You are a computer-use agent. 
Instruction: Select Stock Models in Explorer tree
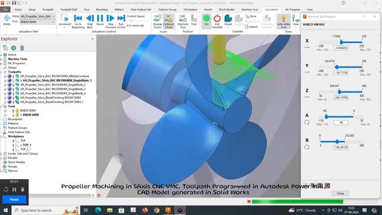point(17,162)
